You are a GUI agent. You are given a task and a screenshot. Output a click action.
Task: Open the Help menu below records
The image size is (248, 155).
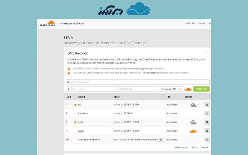[205, 148]
